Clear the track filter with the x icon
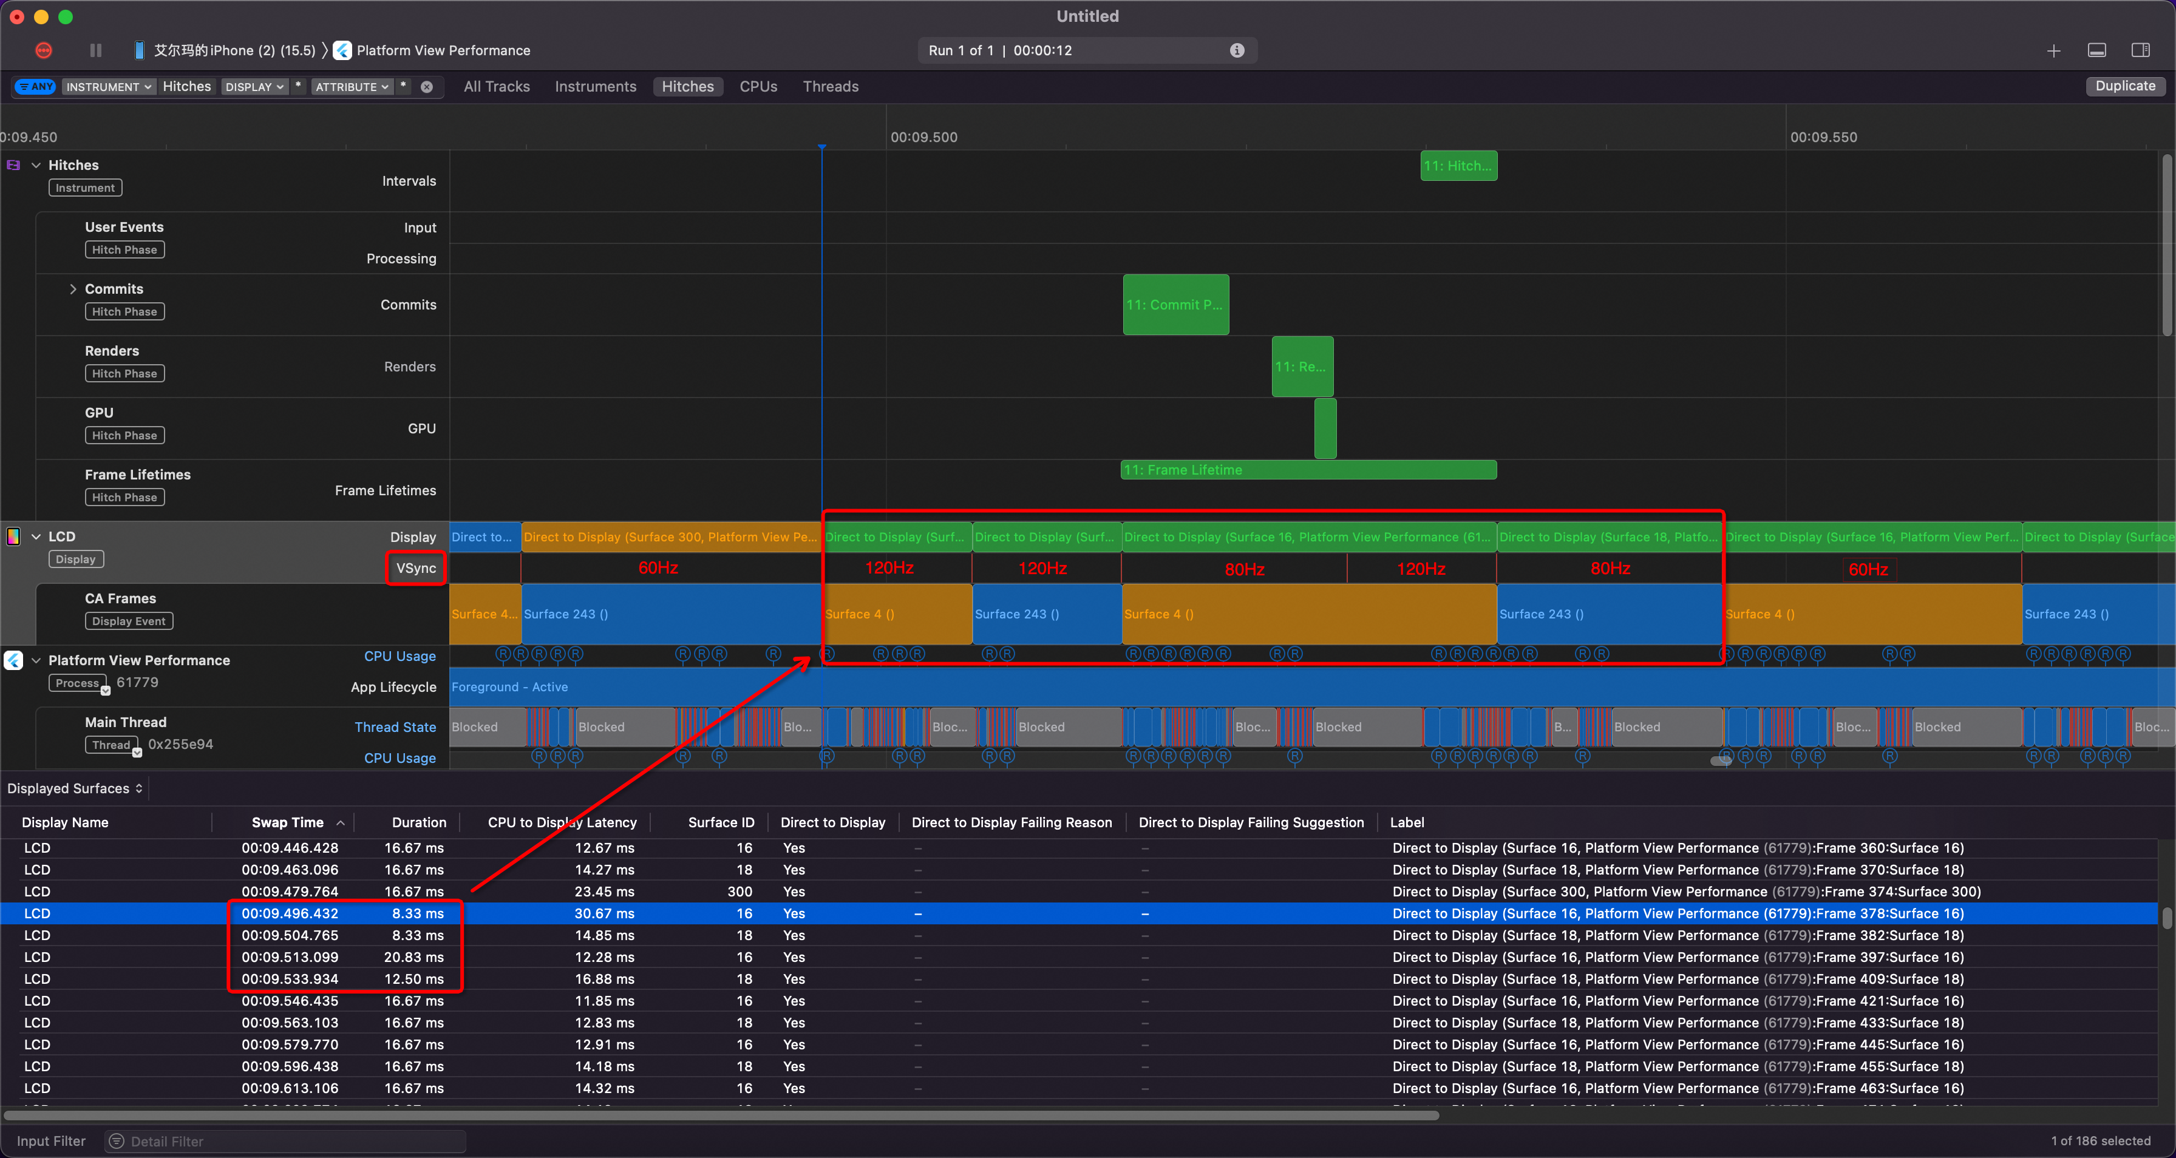Viewport: 2176px width, 1158px height. coord(427,87)
